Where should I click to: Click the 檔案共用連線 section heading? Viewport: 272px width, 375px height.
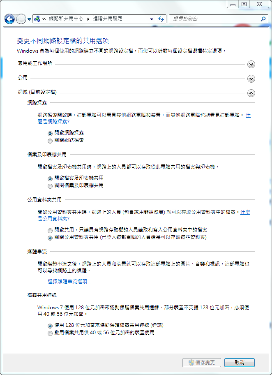pos(42,295)
